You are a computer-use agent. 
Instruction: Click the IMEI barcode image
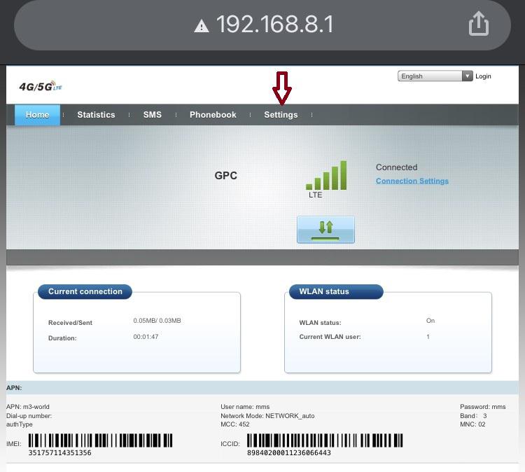[x=100, y=440]
